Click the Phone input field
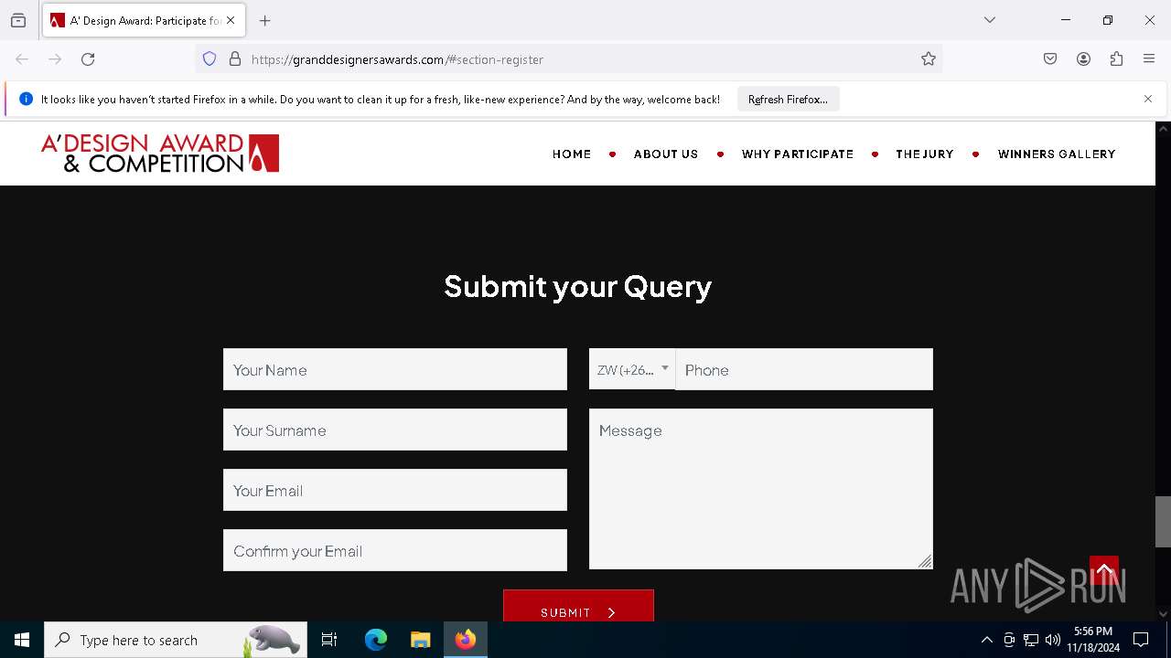 (x=804, y=369)
